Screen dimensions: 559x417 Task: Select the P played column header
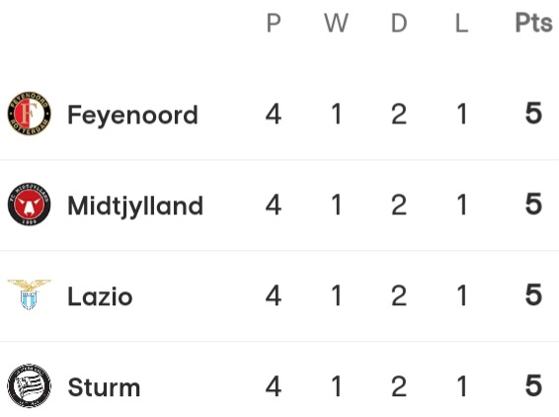click(x=274, y=23)
